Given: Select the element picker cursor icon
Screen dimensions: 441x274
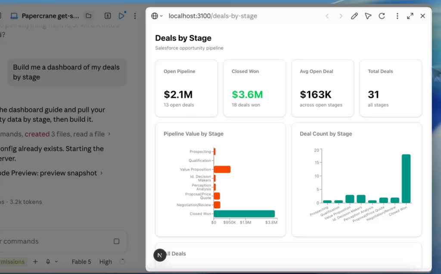Looking at the screenshot, I should pos(368,16).
